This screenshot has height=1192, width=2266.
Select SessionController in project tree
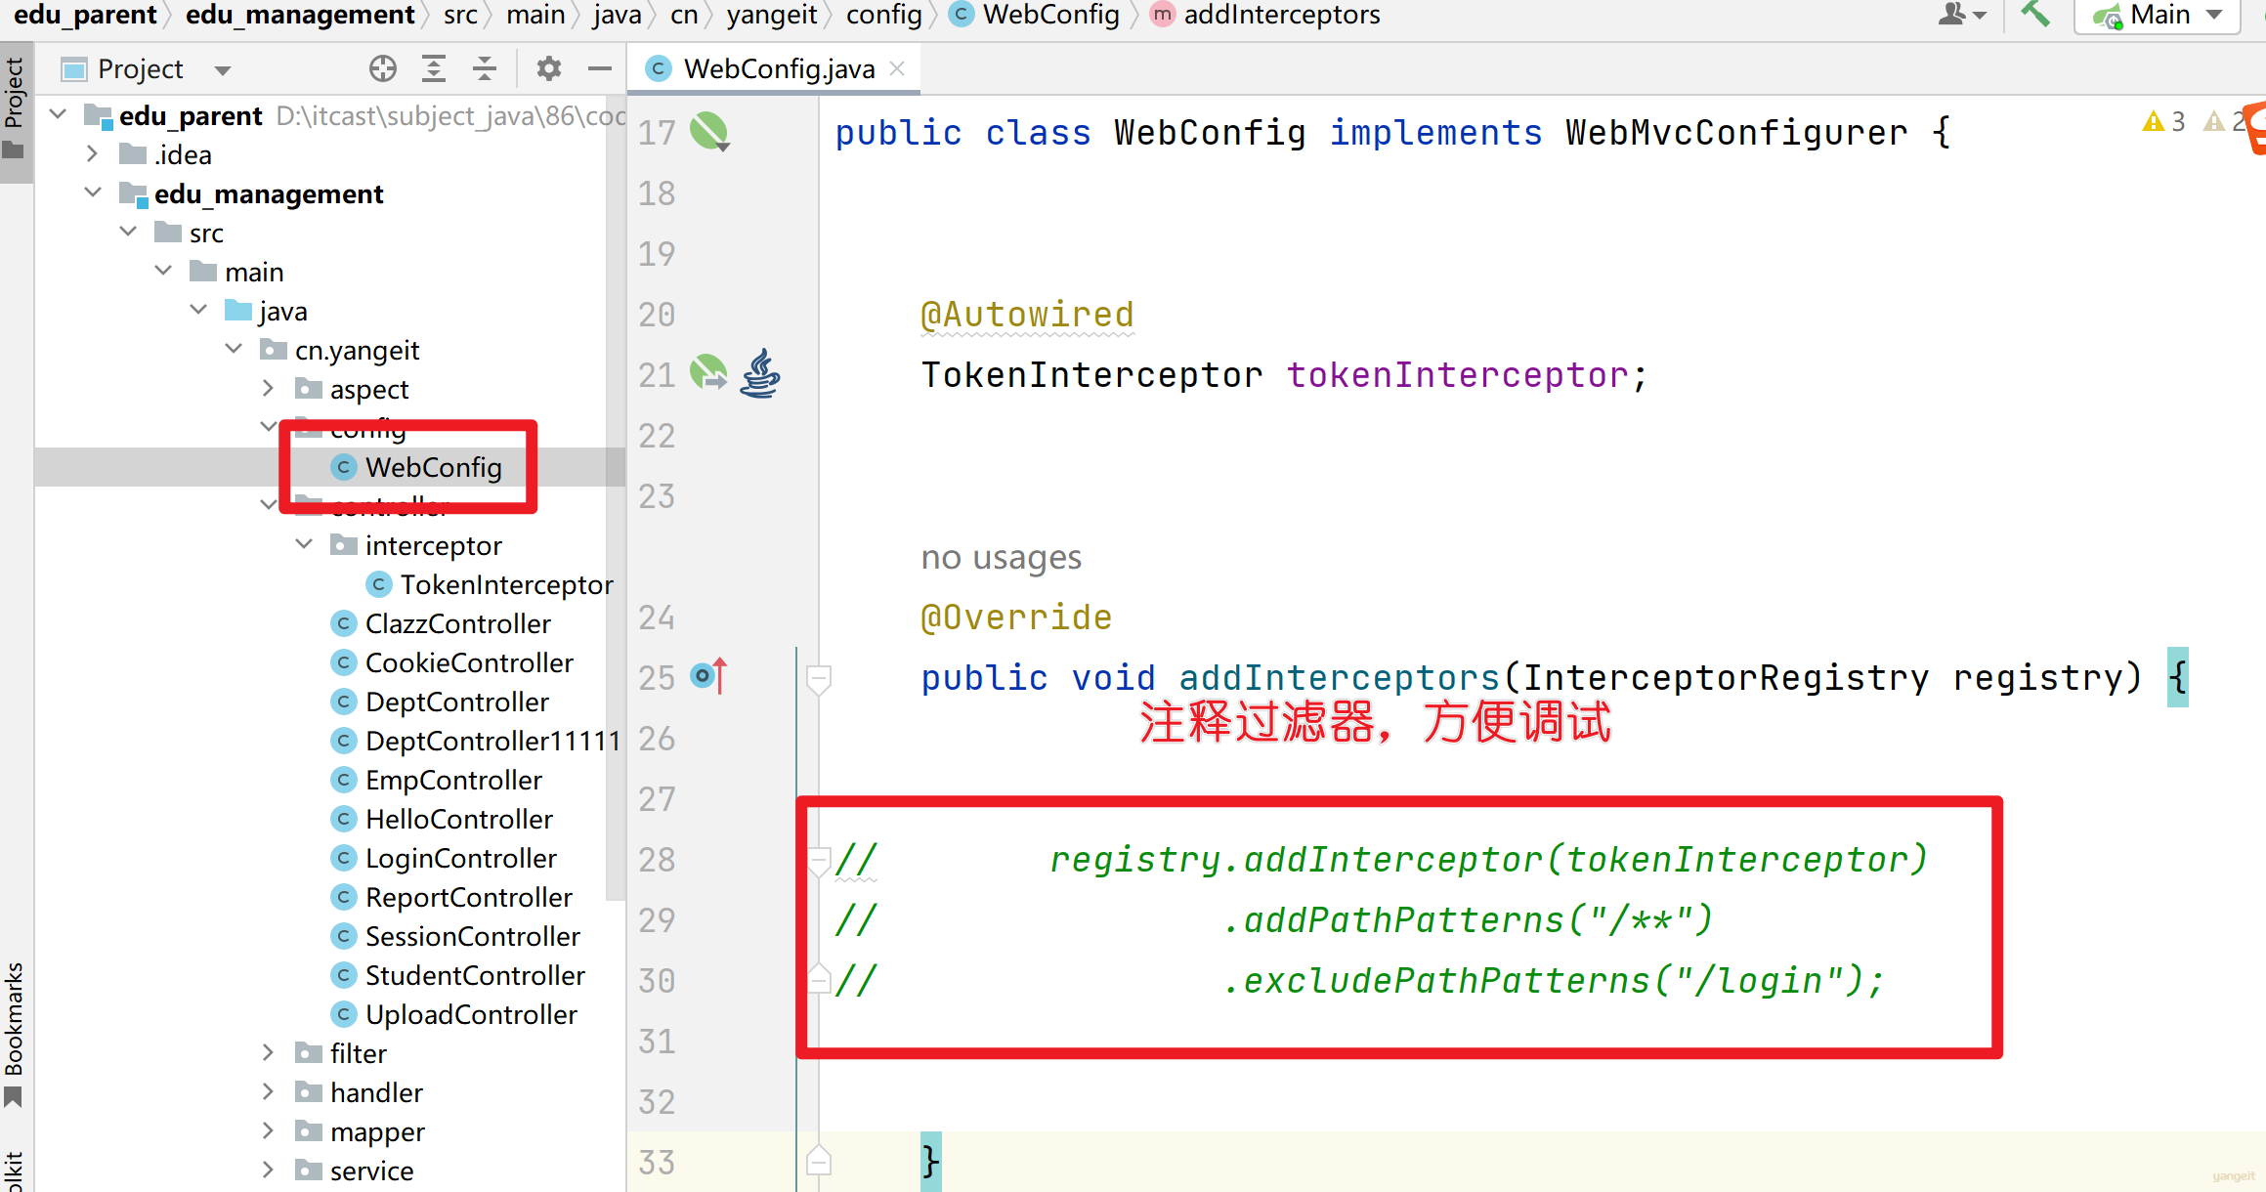[x=455, y=936]
